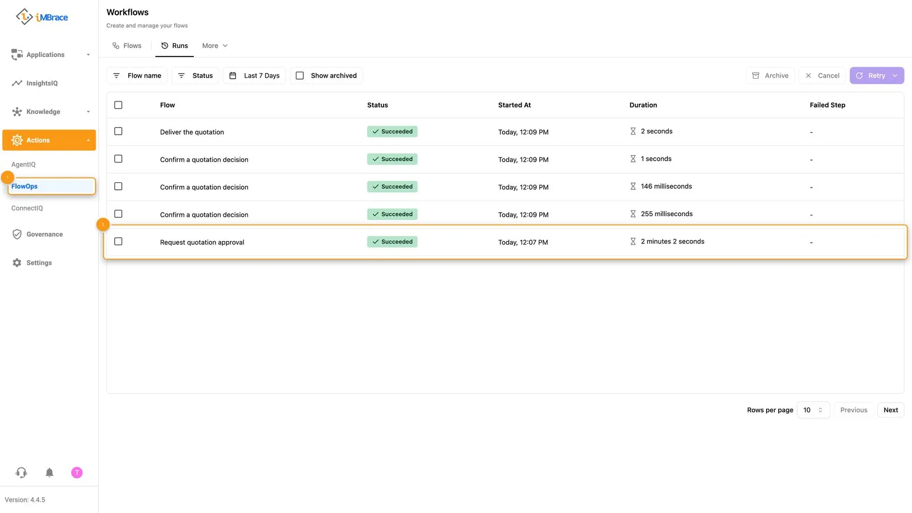Click Started At column header
Screen dimensions: 912x513
(x=514, y=105)
